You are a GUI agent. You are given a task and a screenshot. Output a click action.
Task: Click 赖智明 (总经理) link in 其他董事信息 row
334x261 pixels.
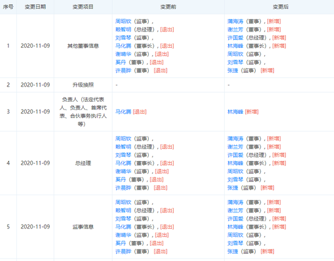click(x=123, y=30)
